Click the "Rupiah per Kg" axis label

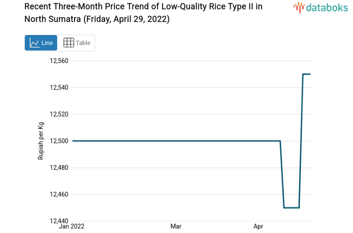coord(41,141)
